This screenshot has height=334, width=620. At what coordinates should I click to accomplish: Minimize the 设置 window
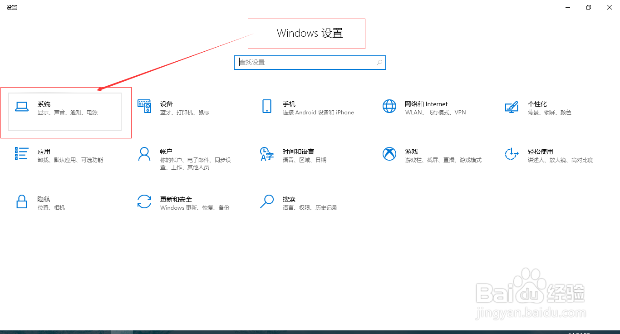pyautogui.click(x=568, y=7)
